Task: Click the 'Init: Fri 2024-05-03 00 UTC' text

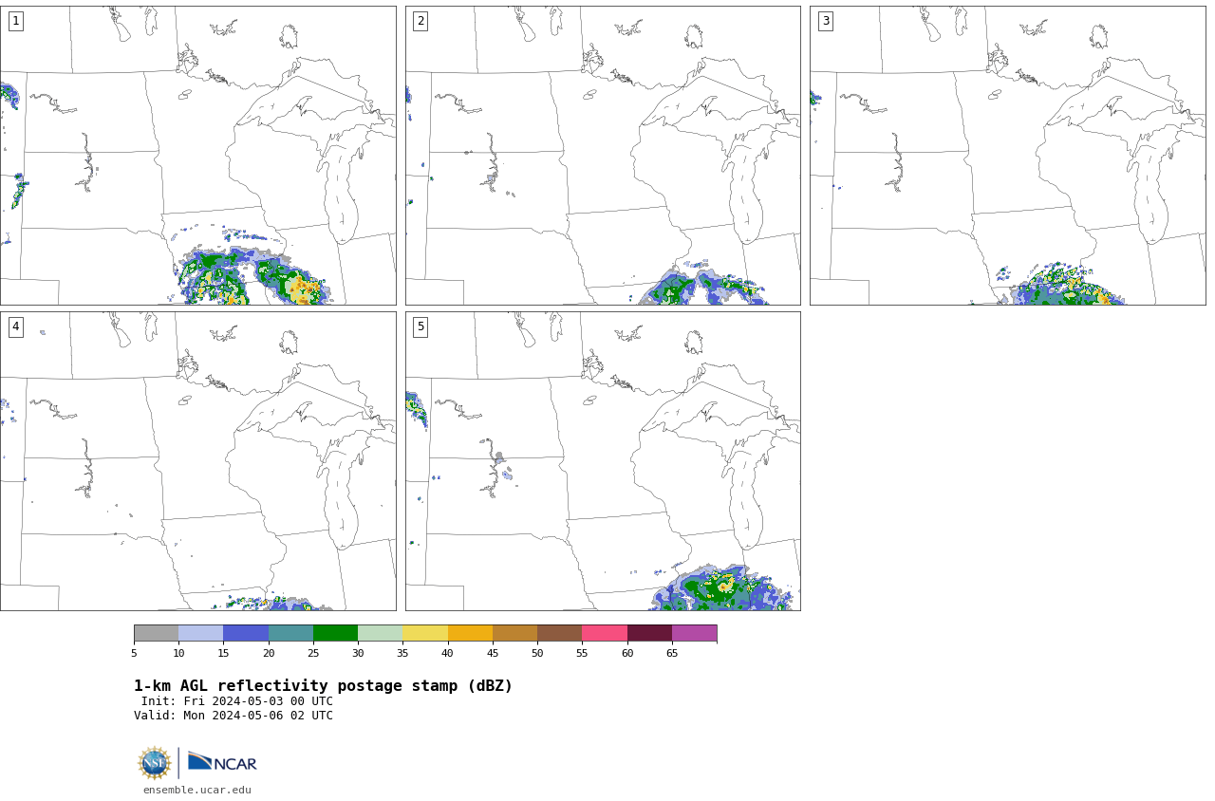Action: point(237,701)
